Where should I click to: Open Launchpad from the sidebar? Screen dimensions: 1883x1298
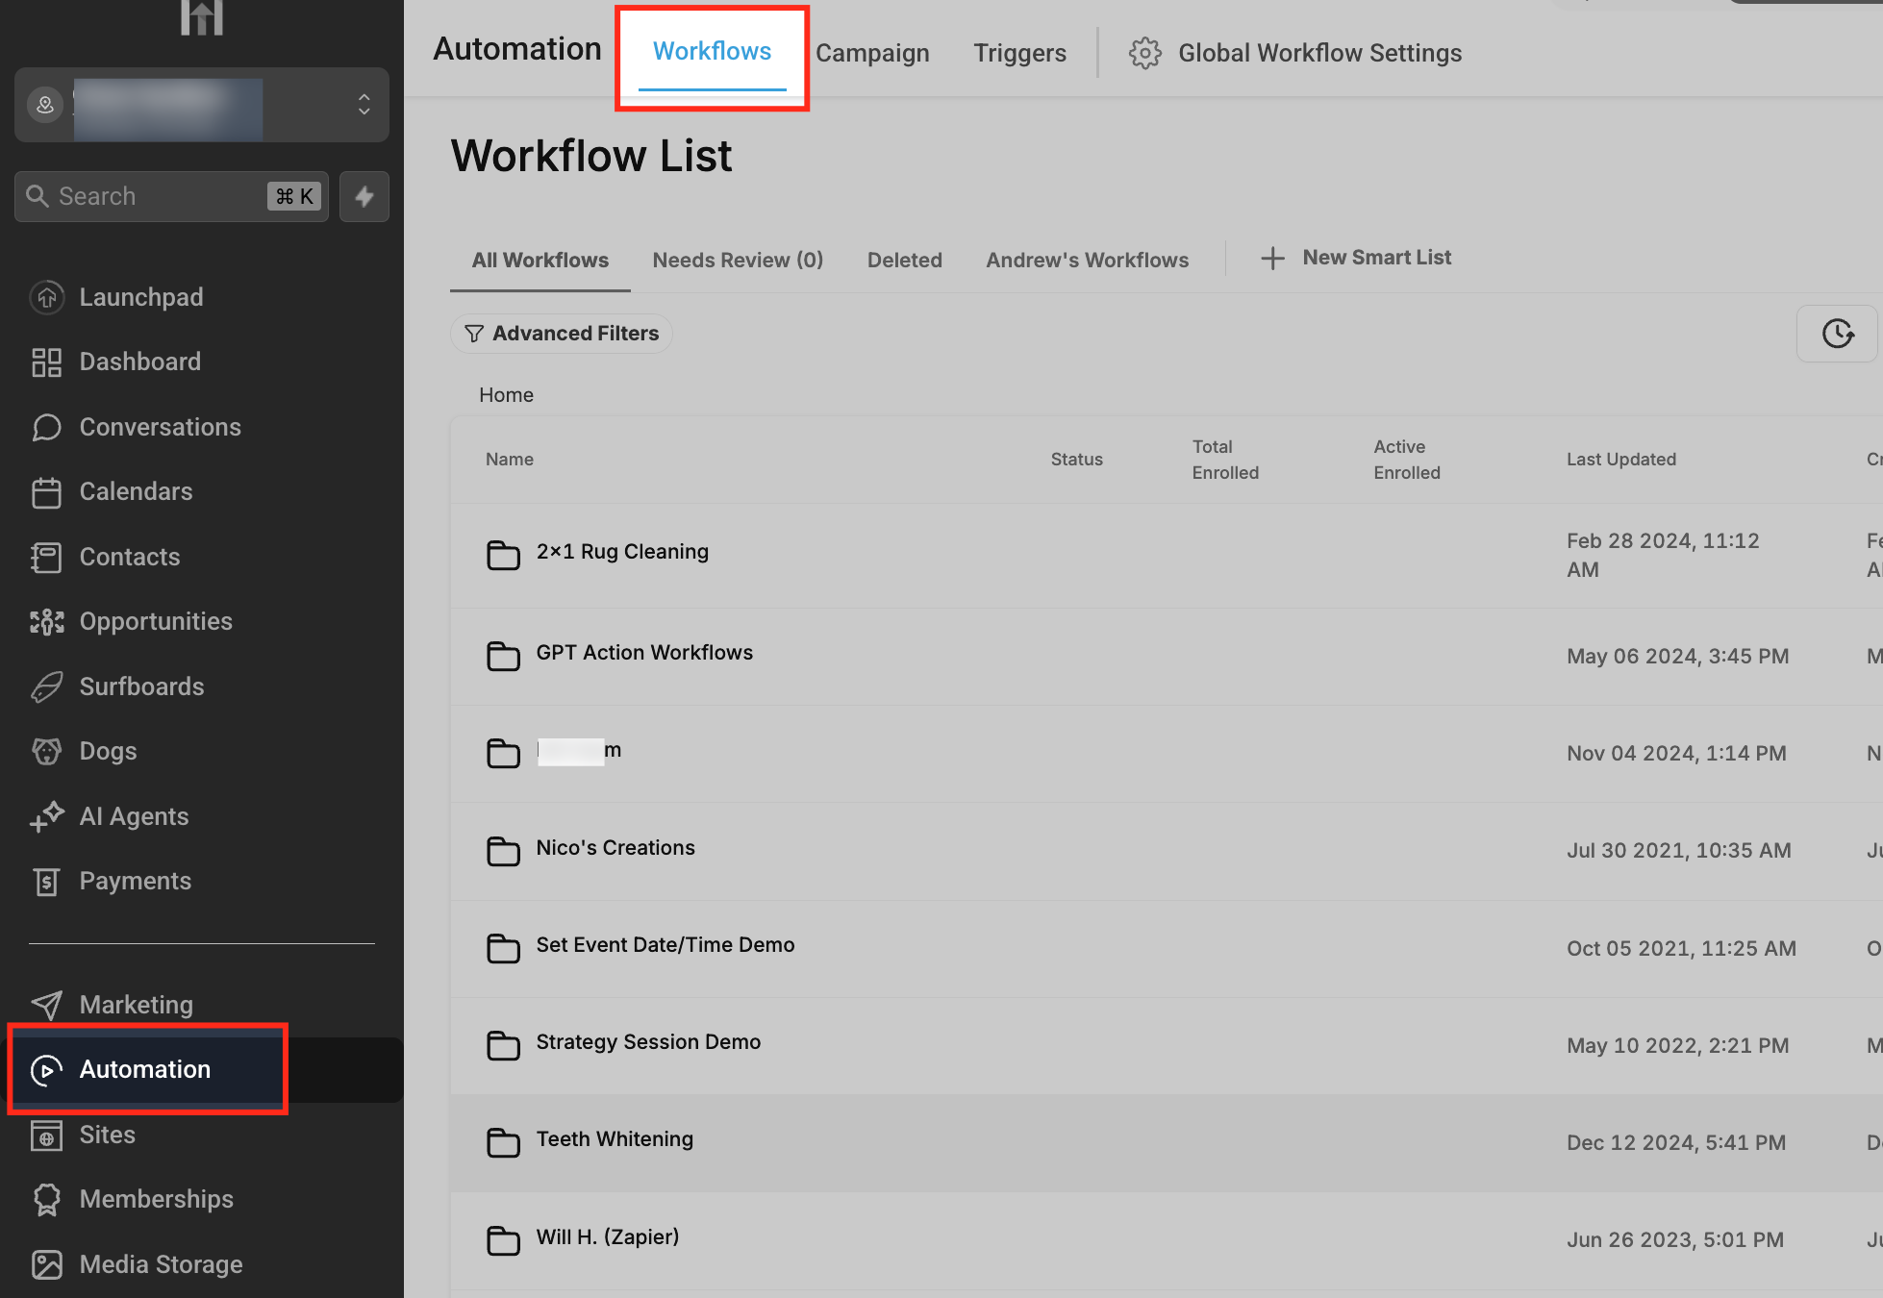tap(140, 297)
